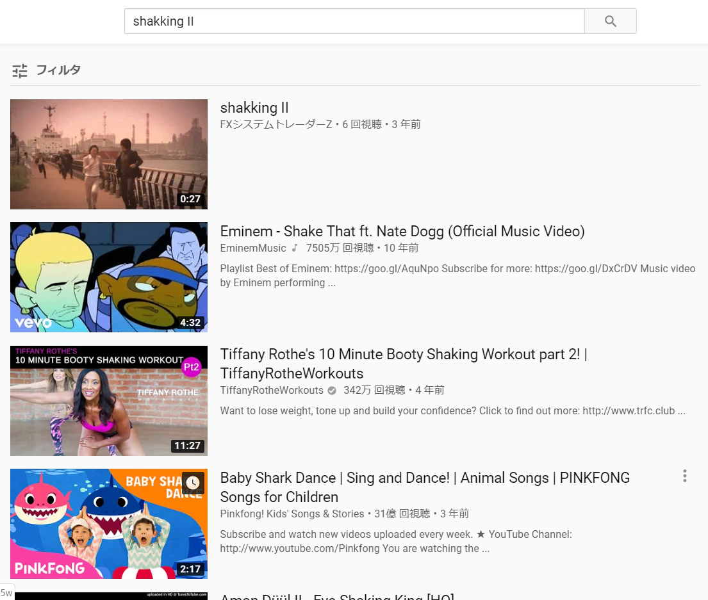Click the '31億 回視聴' view count
708x600 pixels.
tap(402, 514)
